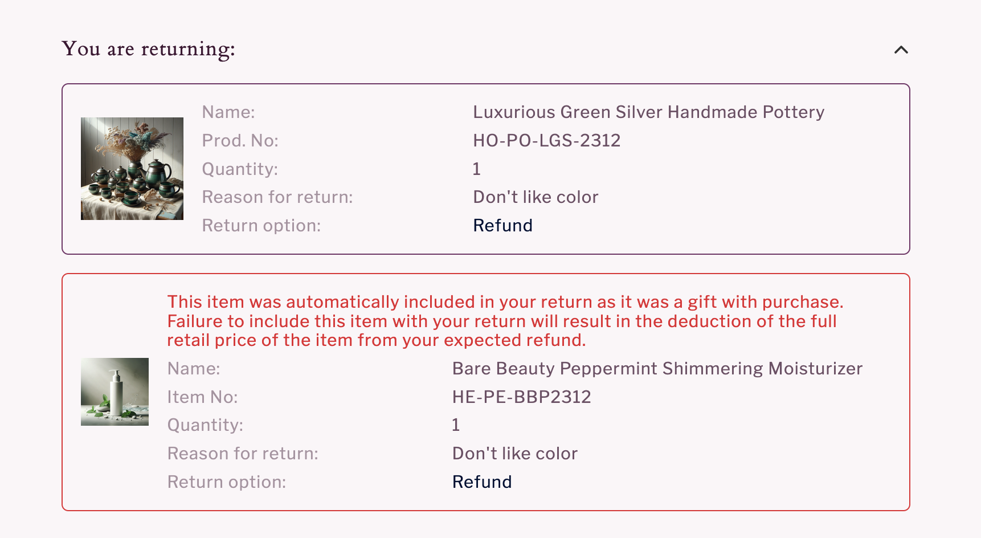Click product number HO-PO-LGS-2312
This screenshot has height=538, width=981.
tap(547, 140)
